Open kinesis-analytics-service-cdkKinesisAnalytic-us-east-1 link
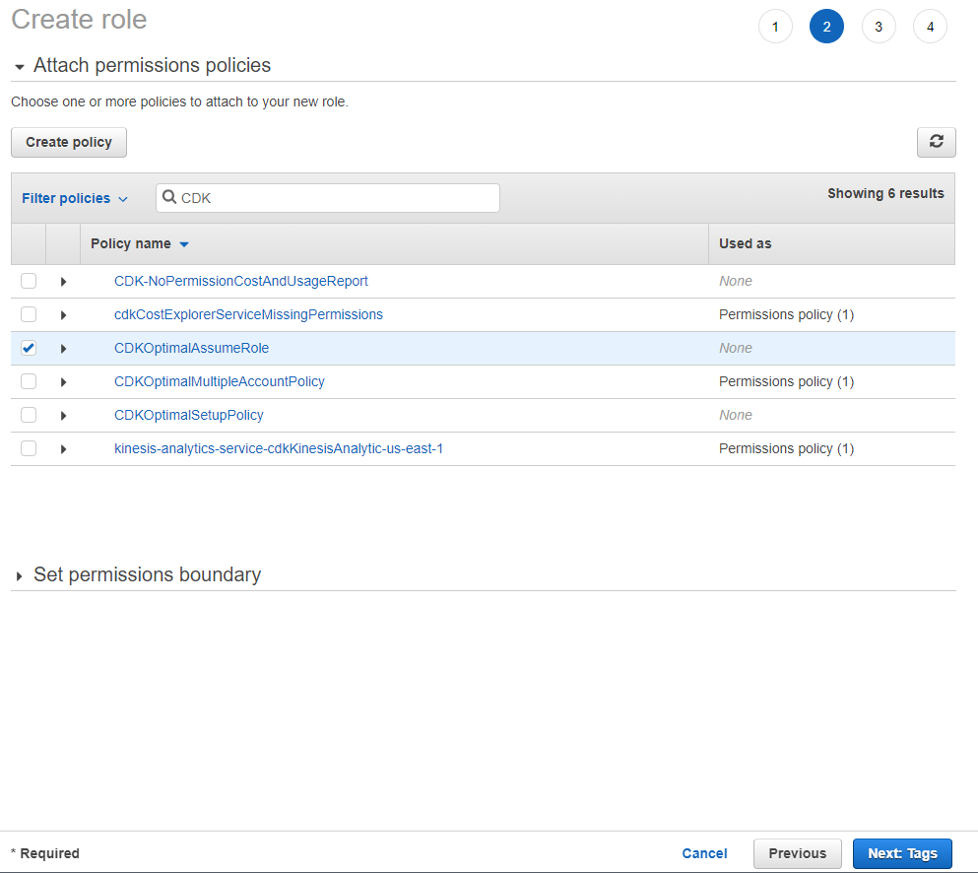Image resolution: width=978 pixels, height=873 pixels. coord(278,448)
